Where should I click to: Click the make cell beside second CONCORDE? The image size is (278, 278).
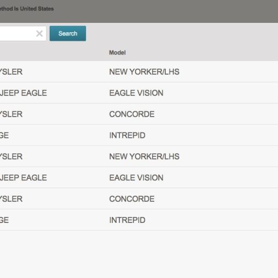point(11,199)
